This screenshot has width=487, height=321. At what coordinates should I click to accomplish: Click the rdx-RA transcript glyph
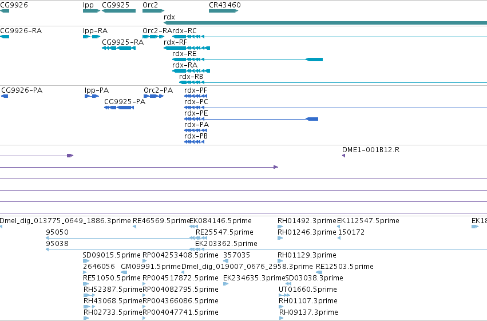191,71
